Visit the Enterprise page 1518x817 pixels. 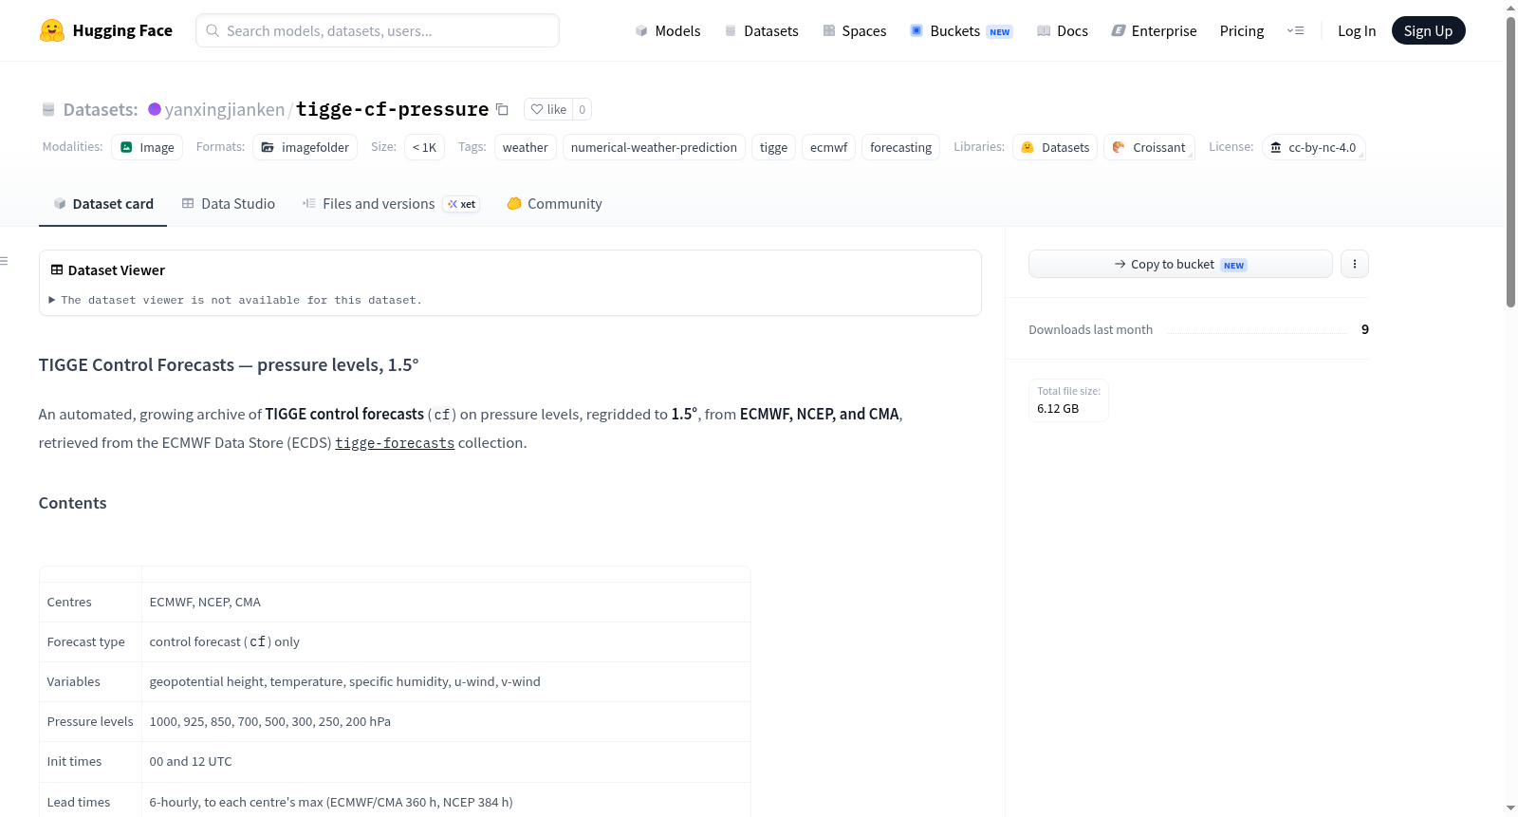click(x=1154, y=30)
